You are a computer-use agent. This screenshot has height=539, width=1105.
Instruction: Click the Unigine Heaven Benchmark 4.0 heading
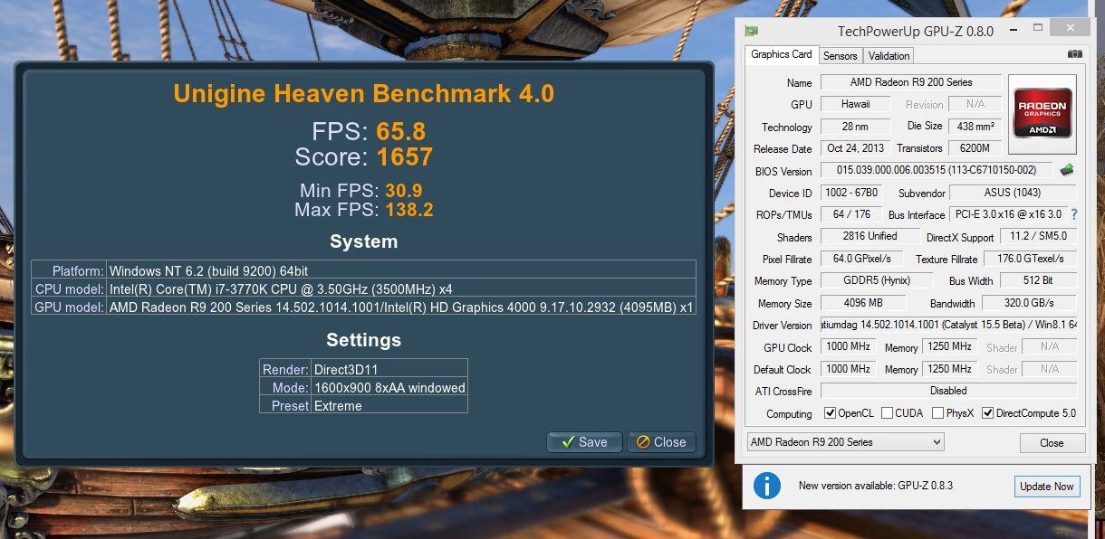click(364, 93)
